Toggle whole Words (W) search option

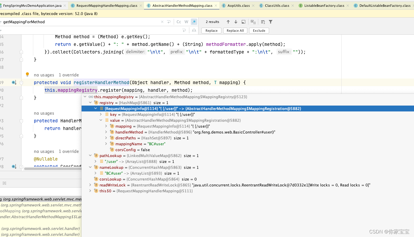(x=186, y=22)
